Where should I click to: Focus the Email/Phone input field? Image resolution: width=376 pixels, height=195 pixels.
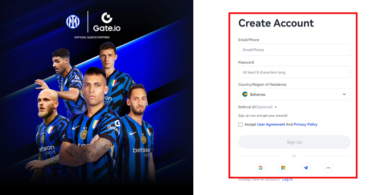(x=294, y=50)
